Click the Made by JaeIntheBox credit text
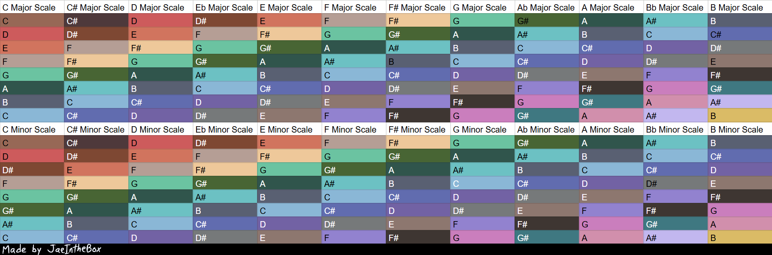Viewport: 772px width, 255px height. click(52, 249)
